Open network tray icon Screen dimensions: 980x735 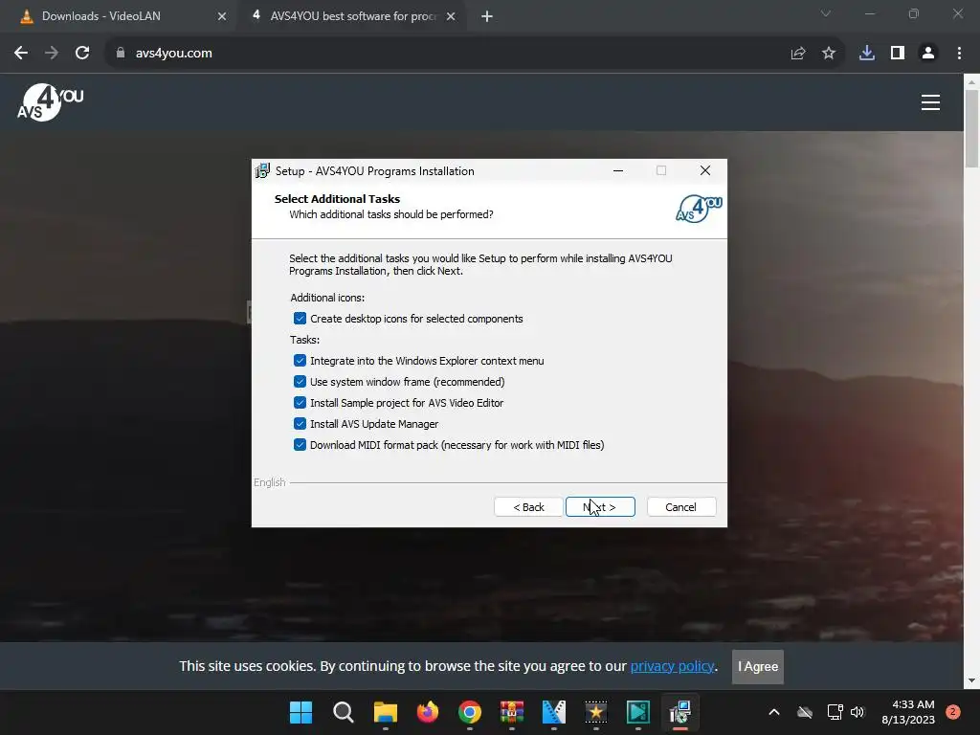(x=835, y=712)
